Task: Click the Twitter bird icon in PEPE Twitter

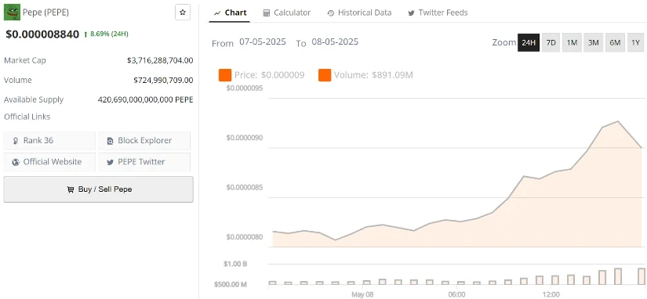Action: click(110, 162)
